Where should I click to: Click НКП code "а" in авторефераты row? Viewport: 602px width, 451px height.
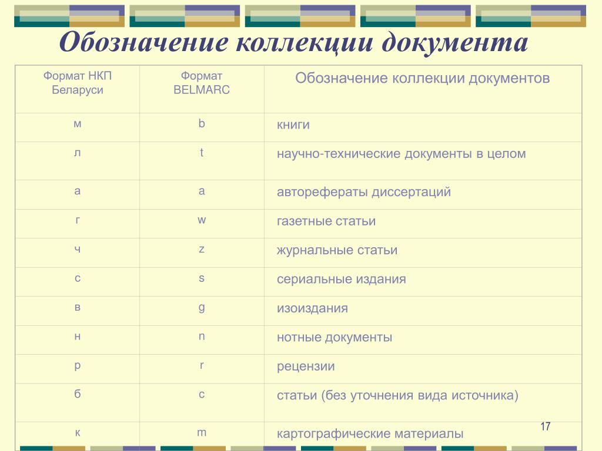point(77,191)
